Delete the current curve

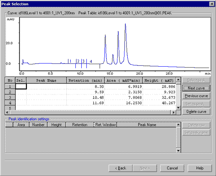[x=196, y=111]
